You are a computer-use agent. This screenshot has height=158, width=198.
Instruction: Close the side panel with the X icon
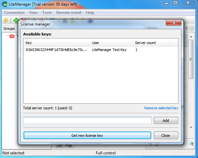pyautogui.click(x=192, y=28)
